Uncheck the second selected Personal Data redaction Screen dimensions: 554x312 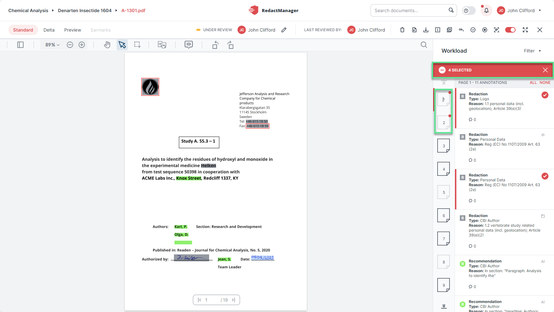pos(545,176)
